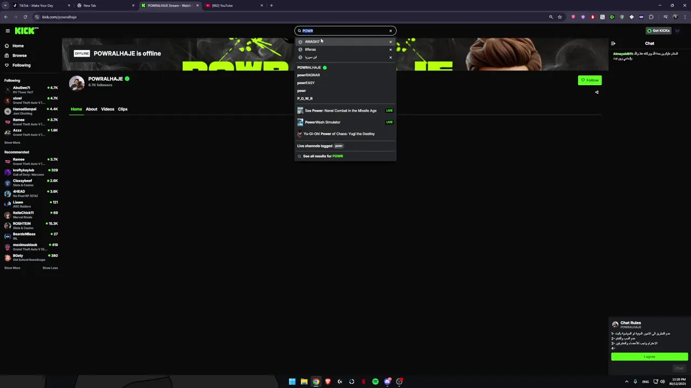Open Windows Start menu
691x388 pixels.
[292, 382]
